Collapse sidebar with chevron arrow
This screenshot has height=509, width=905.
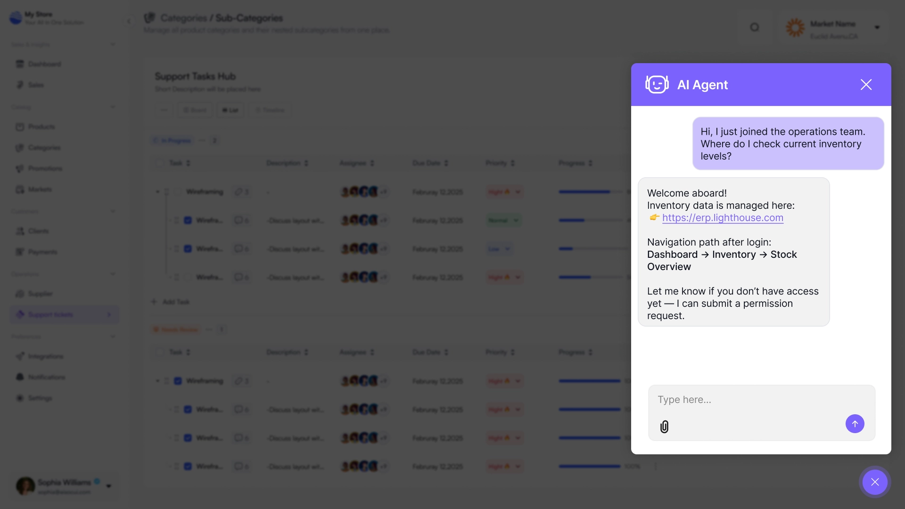coord(129,21)
